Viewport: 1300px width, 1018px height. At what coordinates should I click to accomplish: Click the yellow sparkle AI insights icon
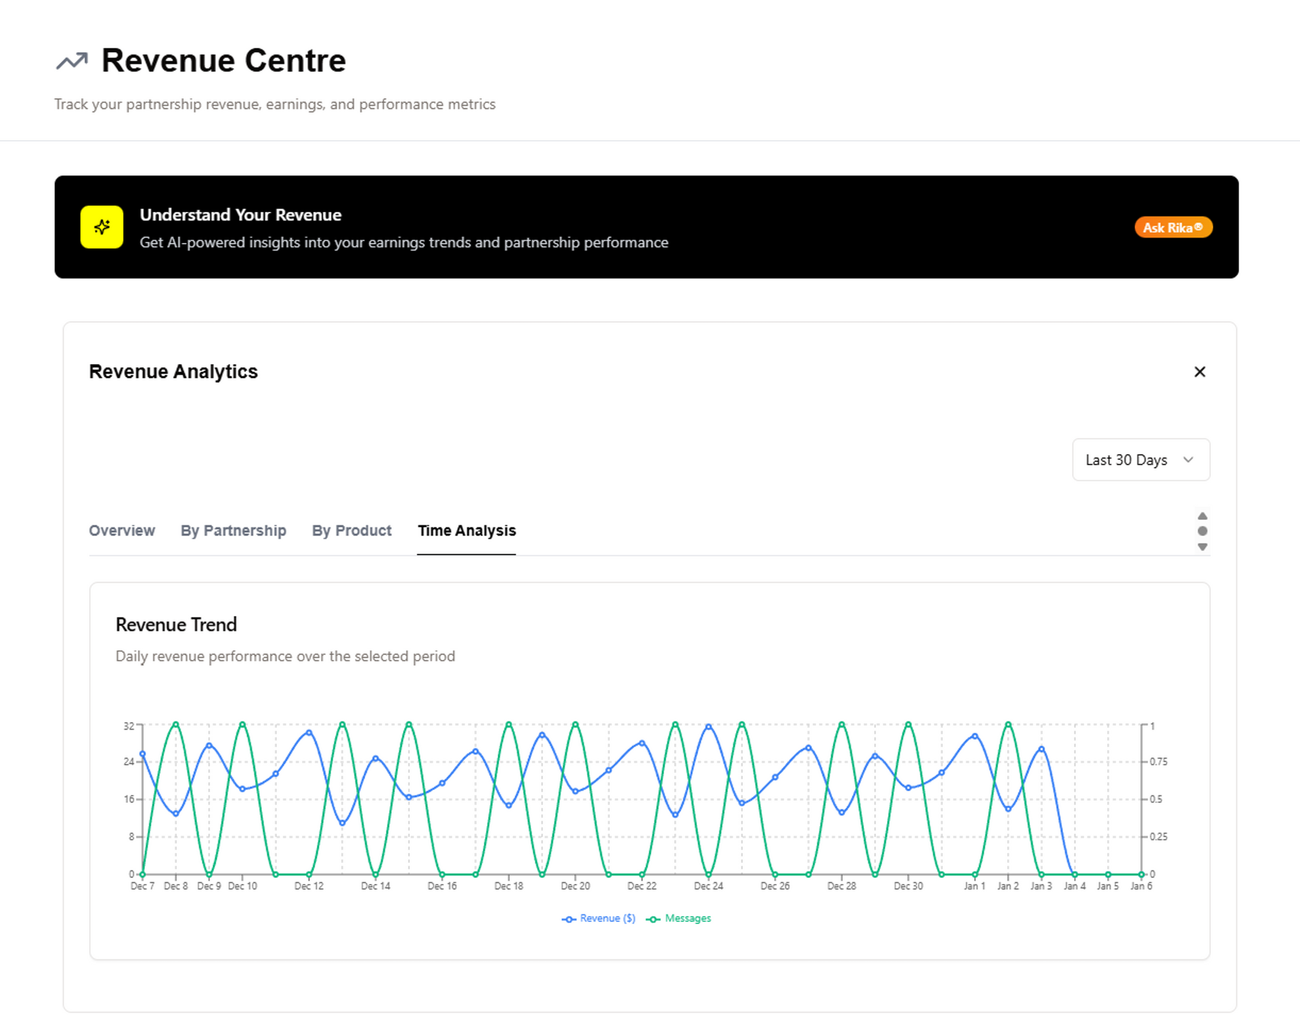pos(102,227)
